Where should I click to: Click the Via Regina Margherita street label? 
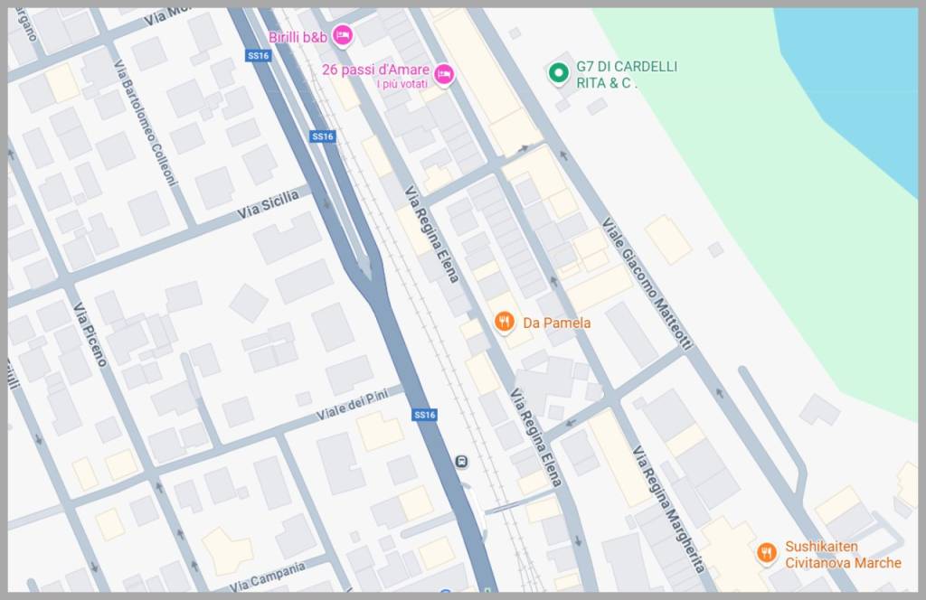click(668, 510)
